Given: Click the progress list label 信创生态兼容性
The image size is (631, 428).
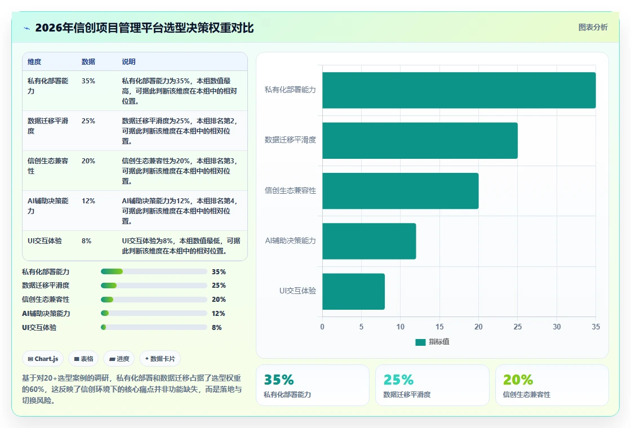Looking at the screenshot, I should tap(46, 299).
